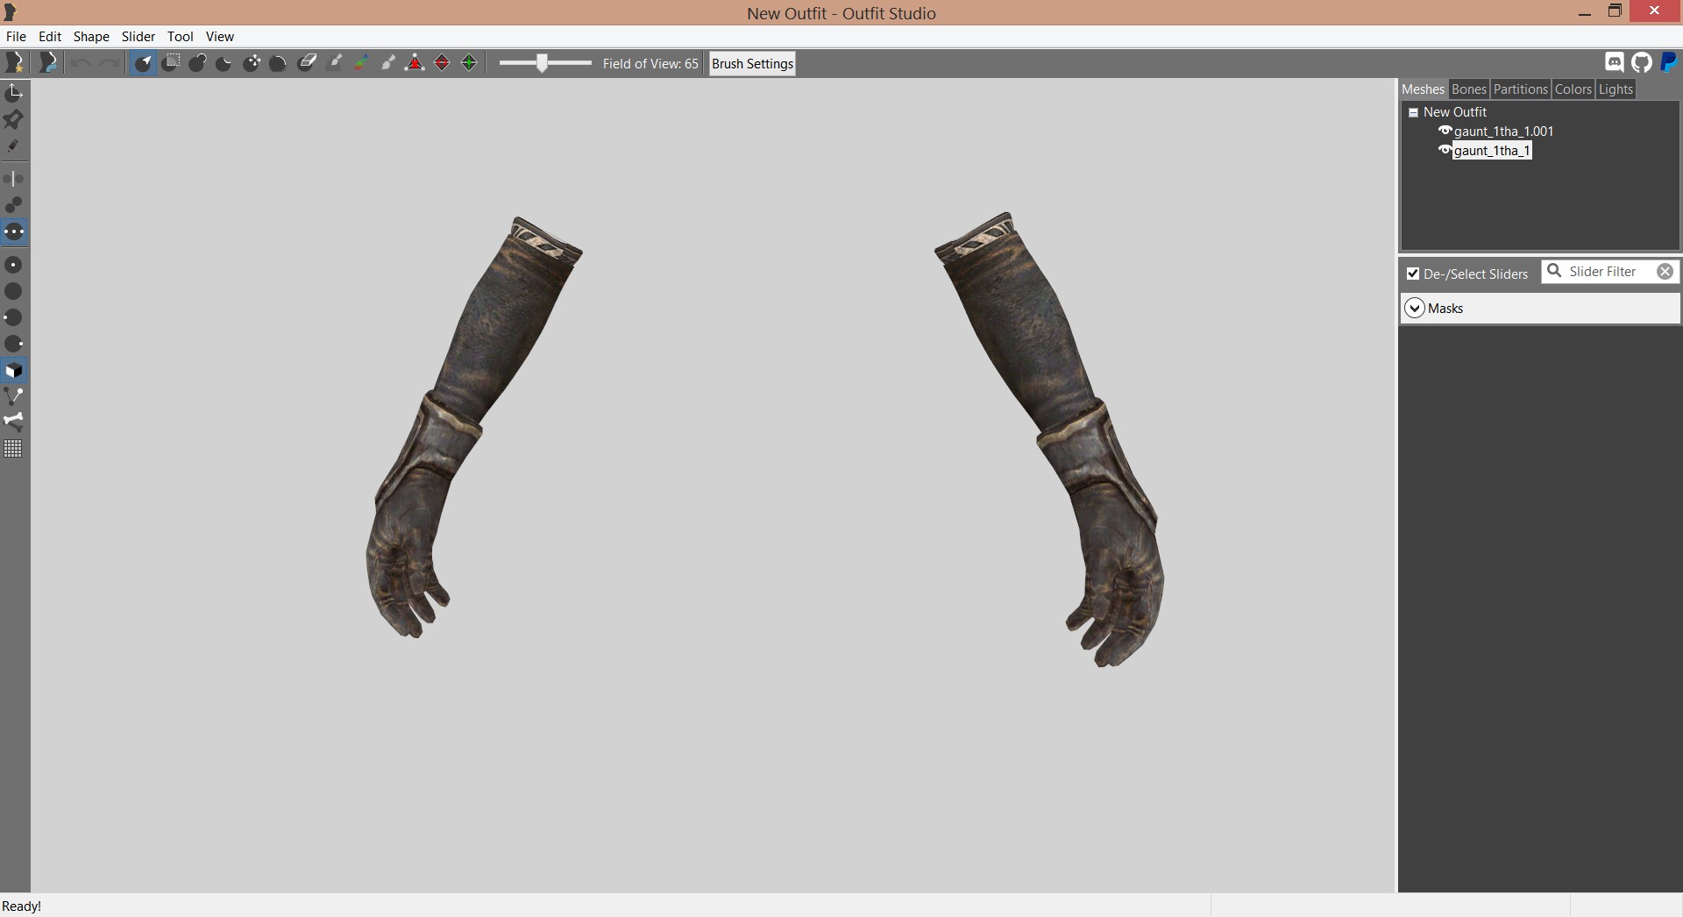Click the Field of View slider handle
This screenshot has width=1683, height=917.
point(543,63)
